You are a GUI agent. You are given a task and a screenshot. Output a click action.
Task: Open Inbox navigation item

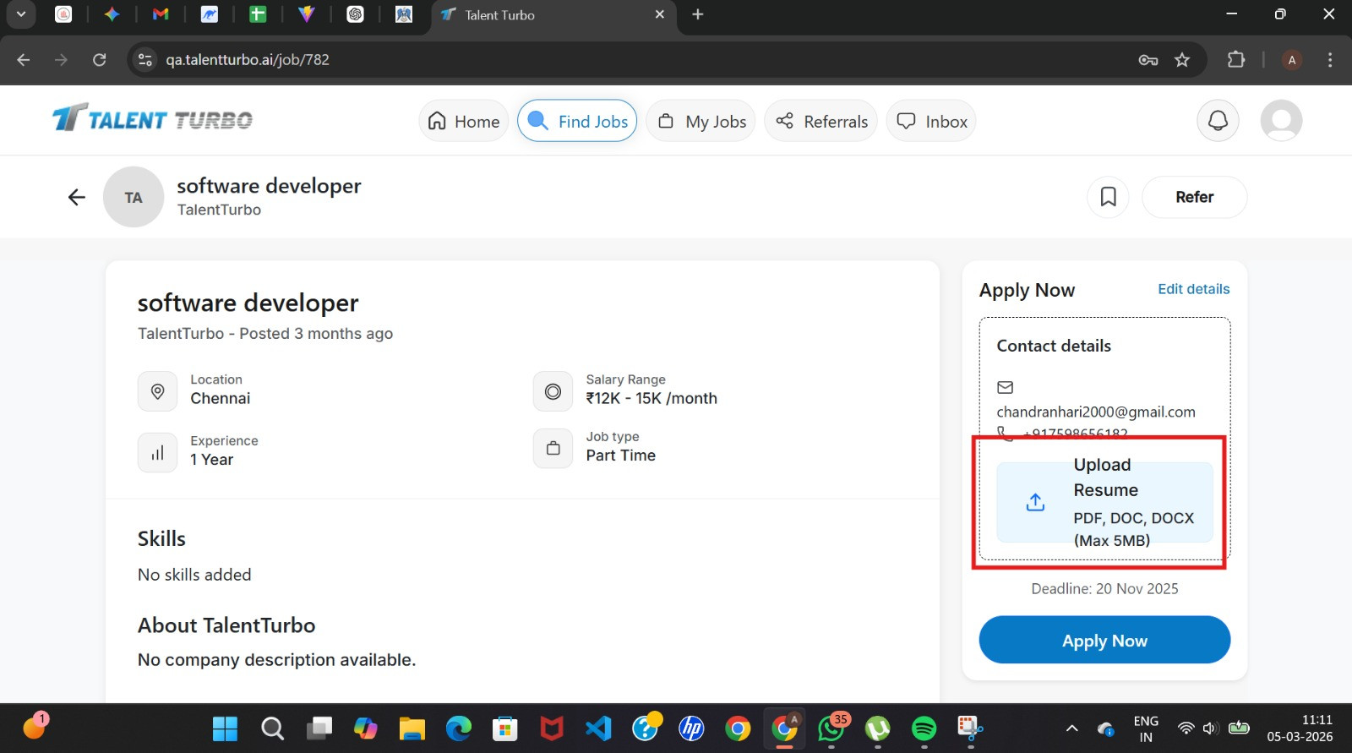pyautogui.click(x=932, y=121)
